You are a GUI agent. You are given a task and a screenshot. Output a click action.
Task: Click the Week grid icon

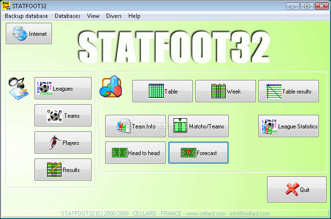tap(219, 91)
